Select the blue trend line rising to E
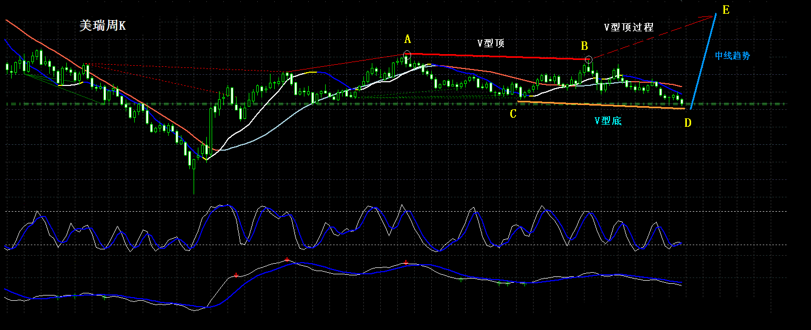 tap(704, 61)
